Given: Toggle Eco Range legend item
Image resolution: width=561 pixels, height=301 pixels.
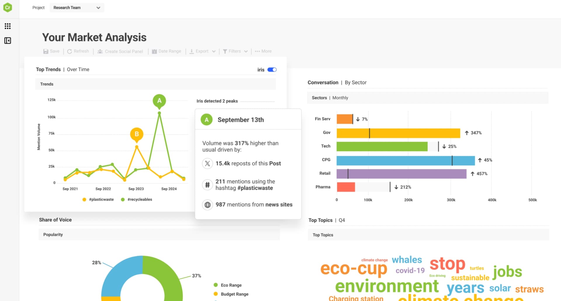Looking at the screenshot, I should [228, 285].
